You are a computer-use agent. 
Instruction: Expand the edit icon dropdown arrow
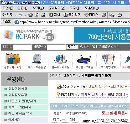[x=115, y=15]
